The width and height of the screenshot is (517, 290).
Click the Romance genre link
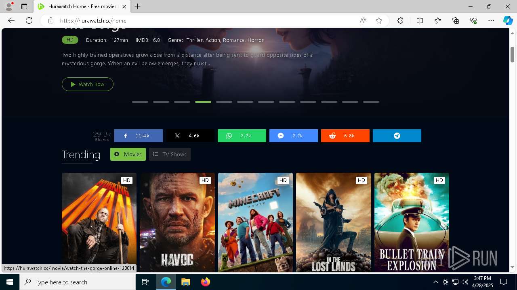[x=234, y=40]
